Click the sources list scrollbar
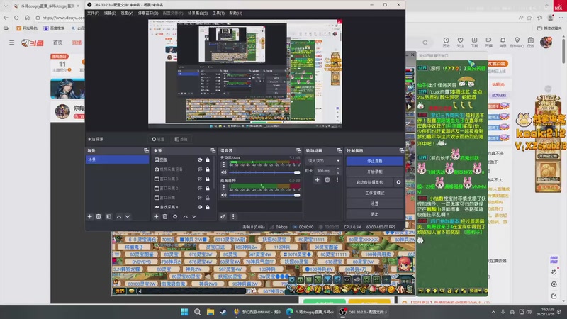567x319 pixels. 215,172
